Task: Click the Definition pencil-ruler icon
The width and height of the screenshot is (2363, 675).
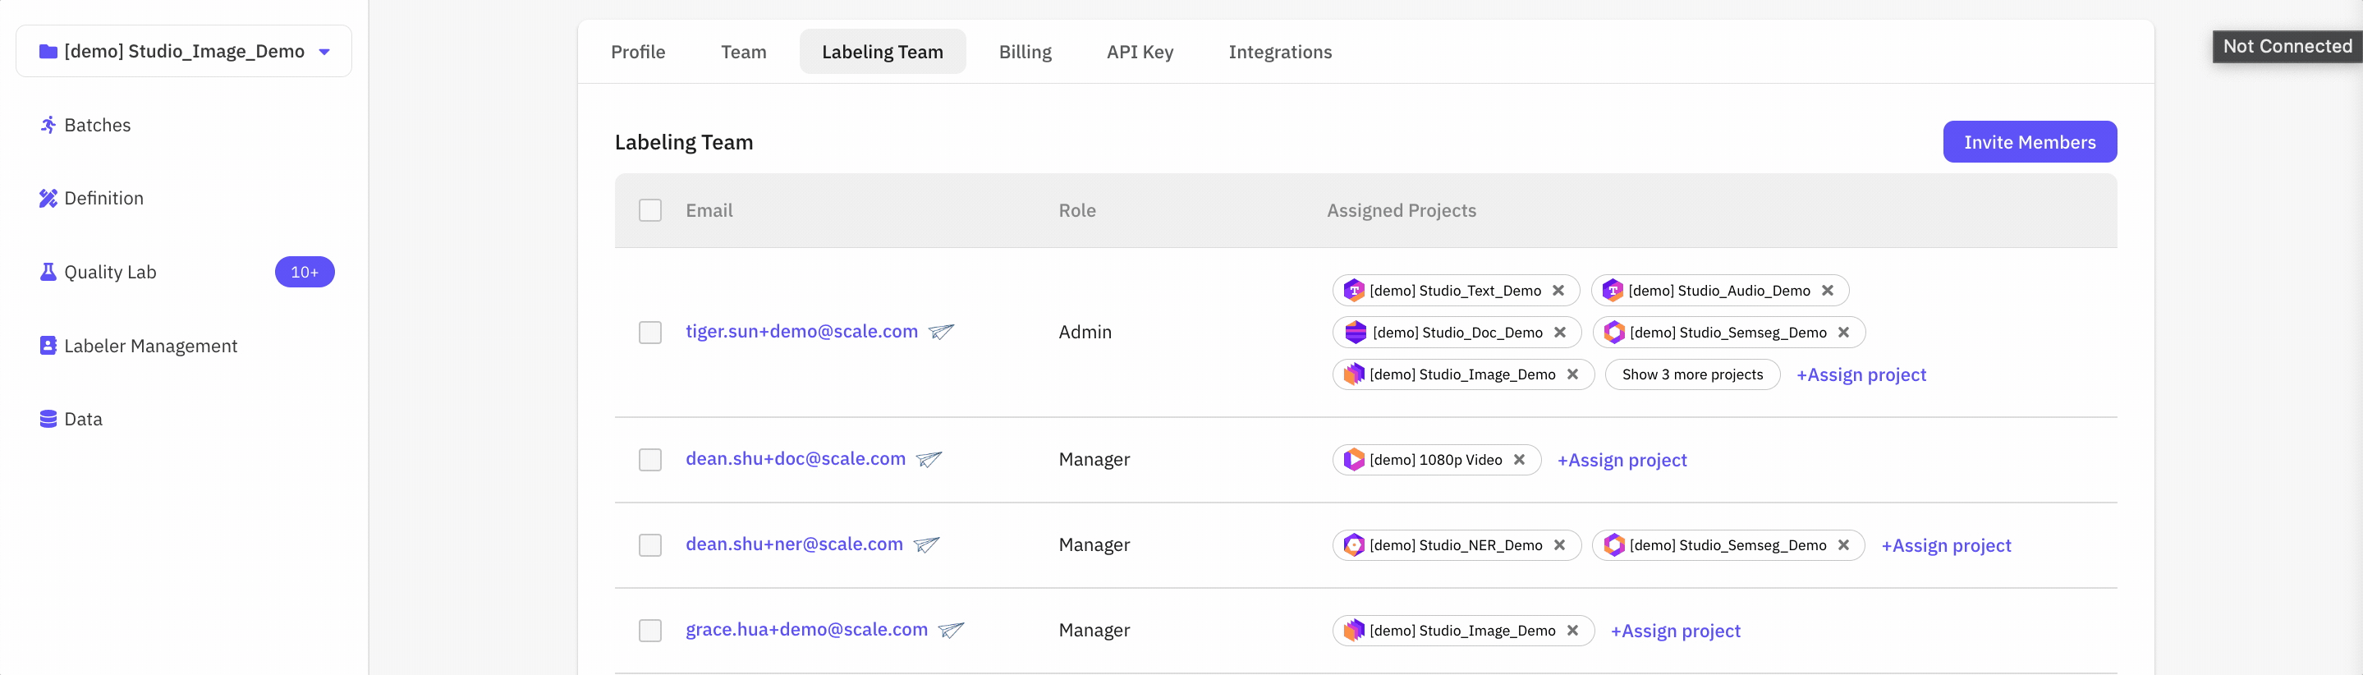Action: point(48,198)
